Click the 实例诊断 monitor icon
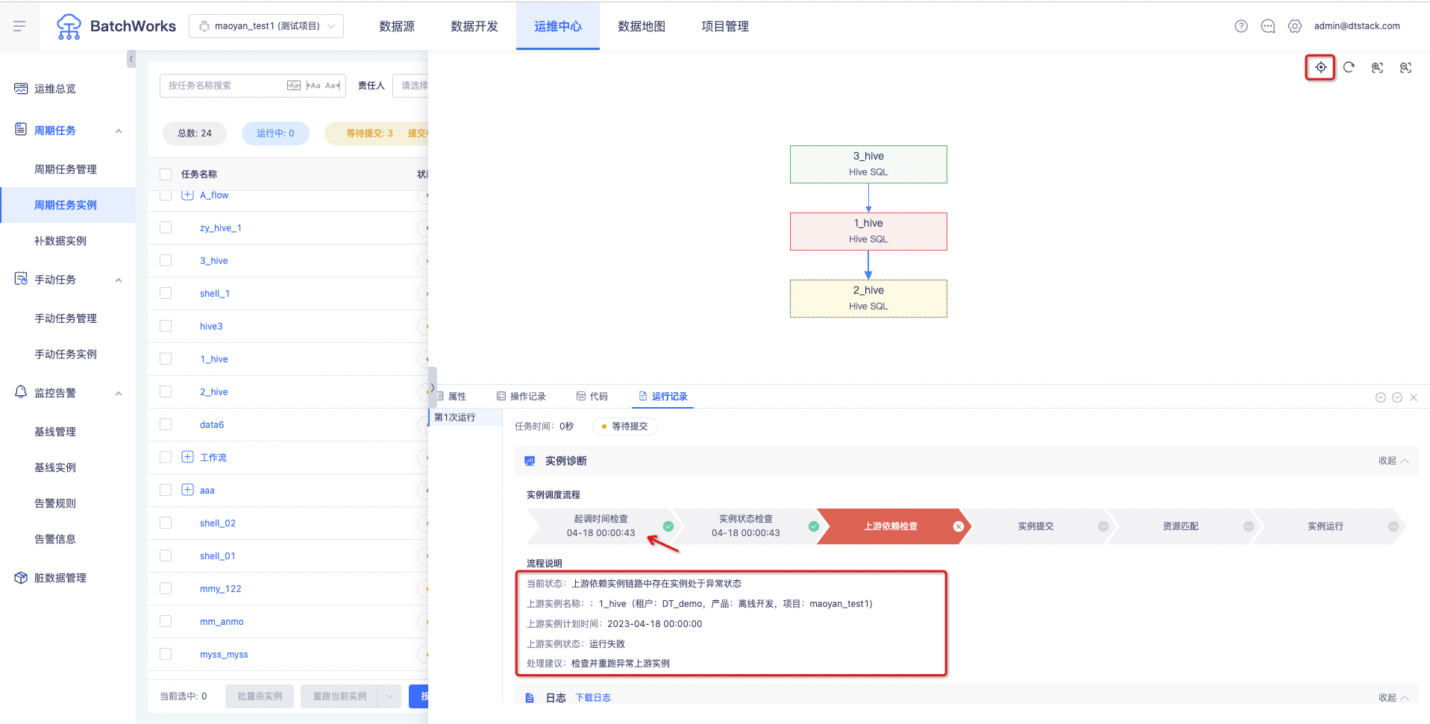 point(530,461)
